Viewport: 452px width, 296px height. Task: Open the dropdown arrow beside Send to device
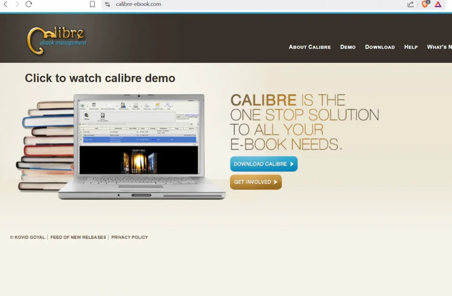(x=129, y=106)
